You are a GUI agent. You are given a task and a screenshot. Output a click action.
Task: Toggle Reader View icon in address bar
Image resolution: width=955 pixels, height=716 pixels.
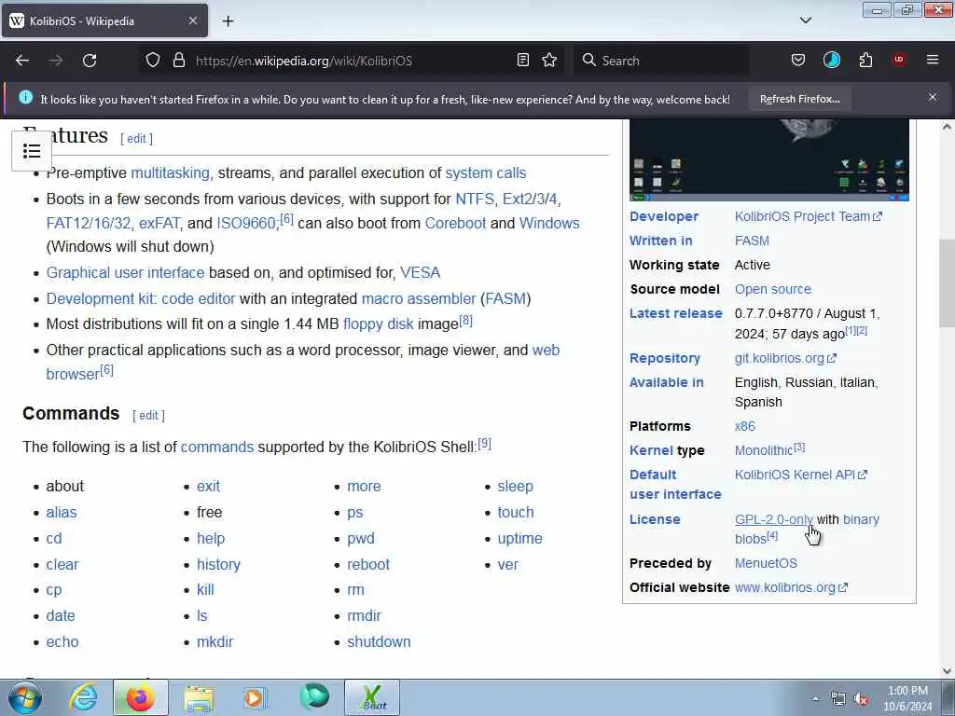coord(522,60)
